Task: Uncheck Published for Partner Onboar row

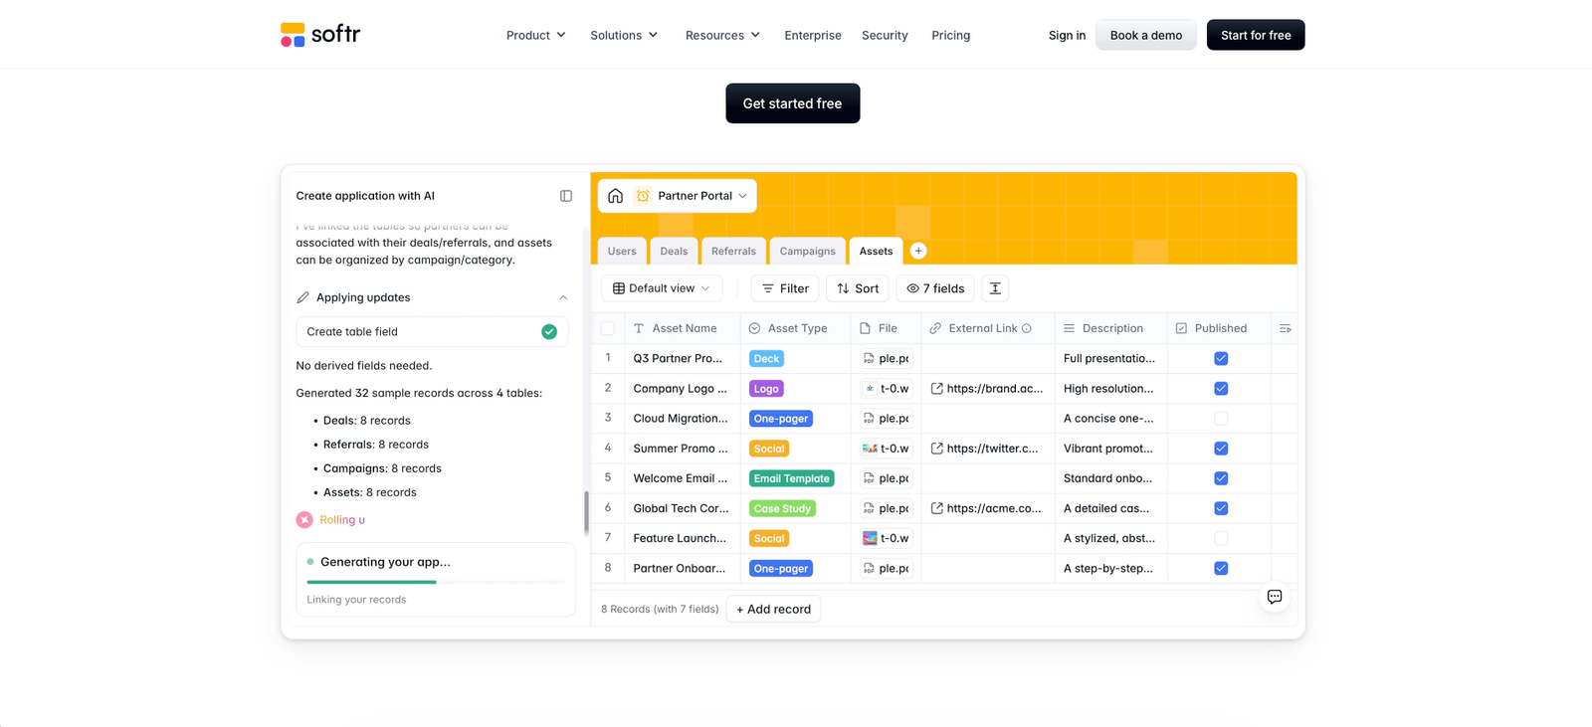Action: point(1221,568)
